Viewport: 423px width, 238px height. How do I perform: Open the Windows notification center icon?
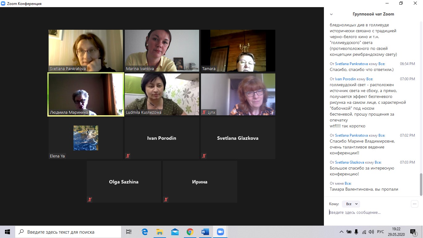tap(414, 232)
